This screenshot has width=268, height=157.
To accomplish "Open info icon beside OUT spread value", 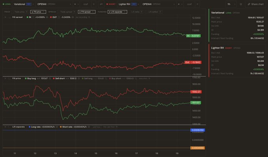I will point(73,17).
